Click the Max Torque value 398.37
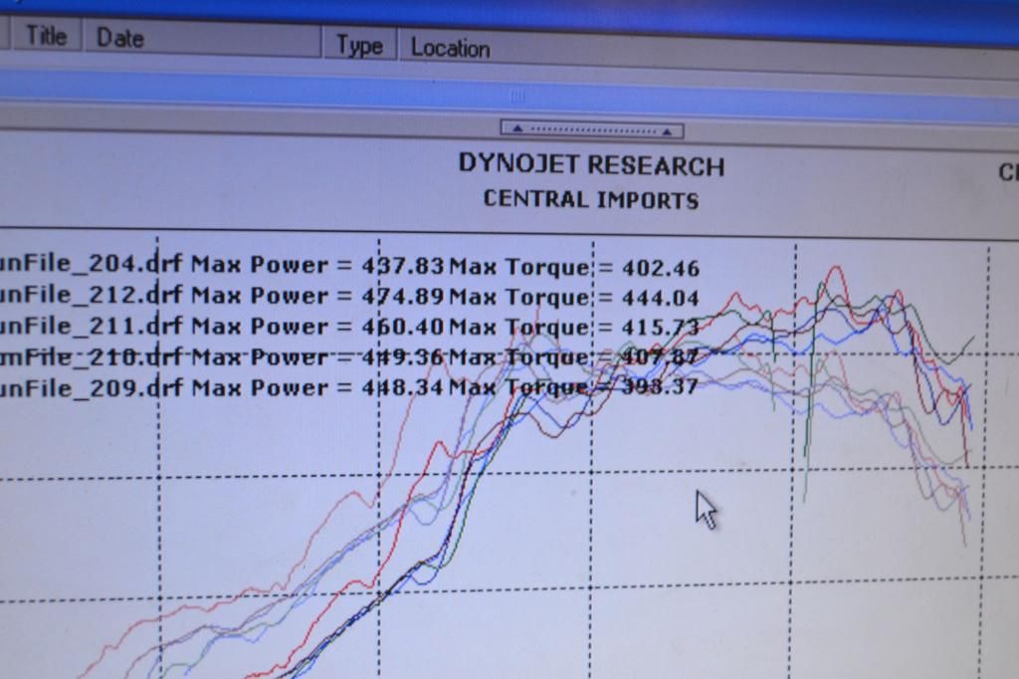The height and width of the screenshot is (679, 1019). point(661,387)
